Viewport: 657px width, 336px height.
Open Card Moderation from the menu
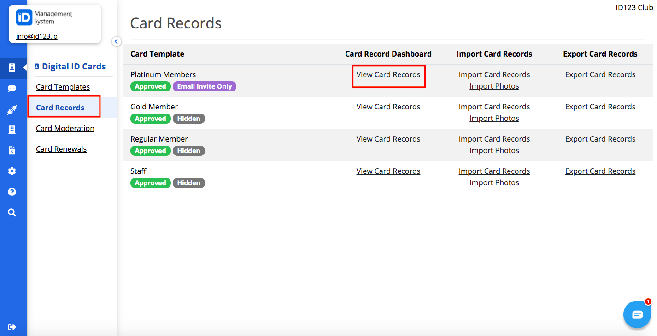point(65,128)
